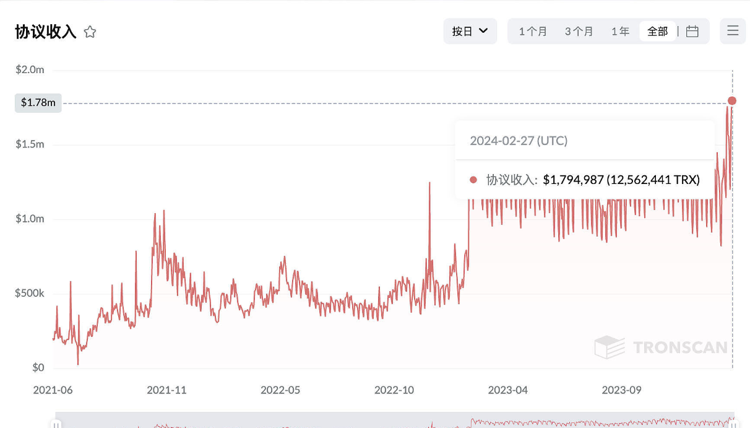Image resolution: width=750 pixels, height=428 pixels.
Task: Click the $1.78m value label on axis
Action: (x=38, y=102)
